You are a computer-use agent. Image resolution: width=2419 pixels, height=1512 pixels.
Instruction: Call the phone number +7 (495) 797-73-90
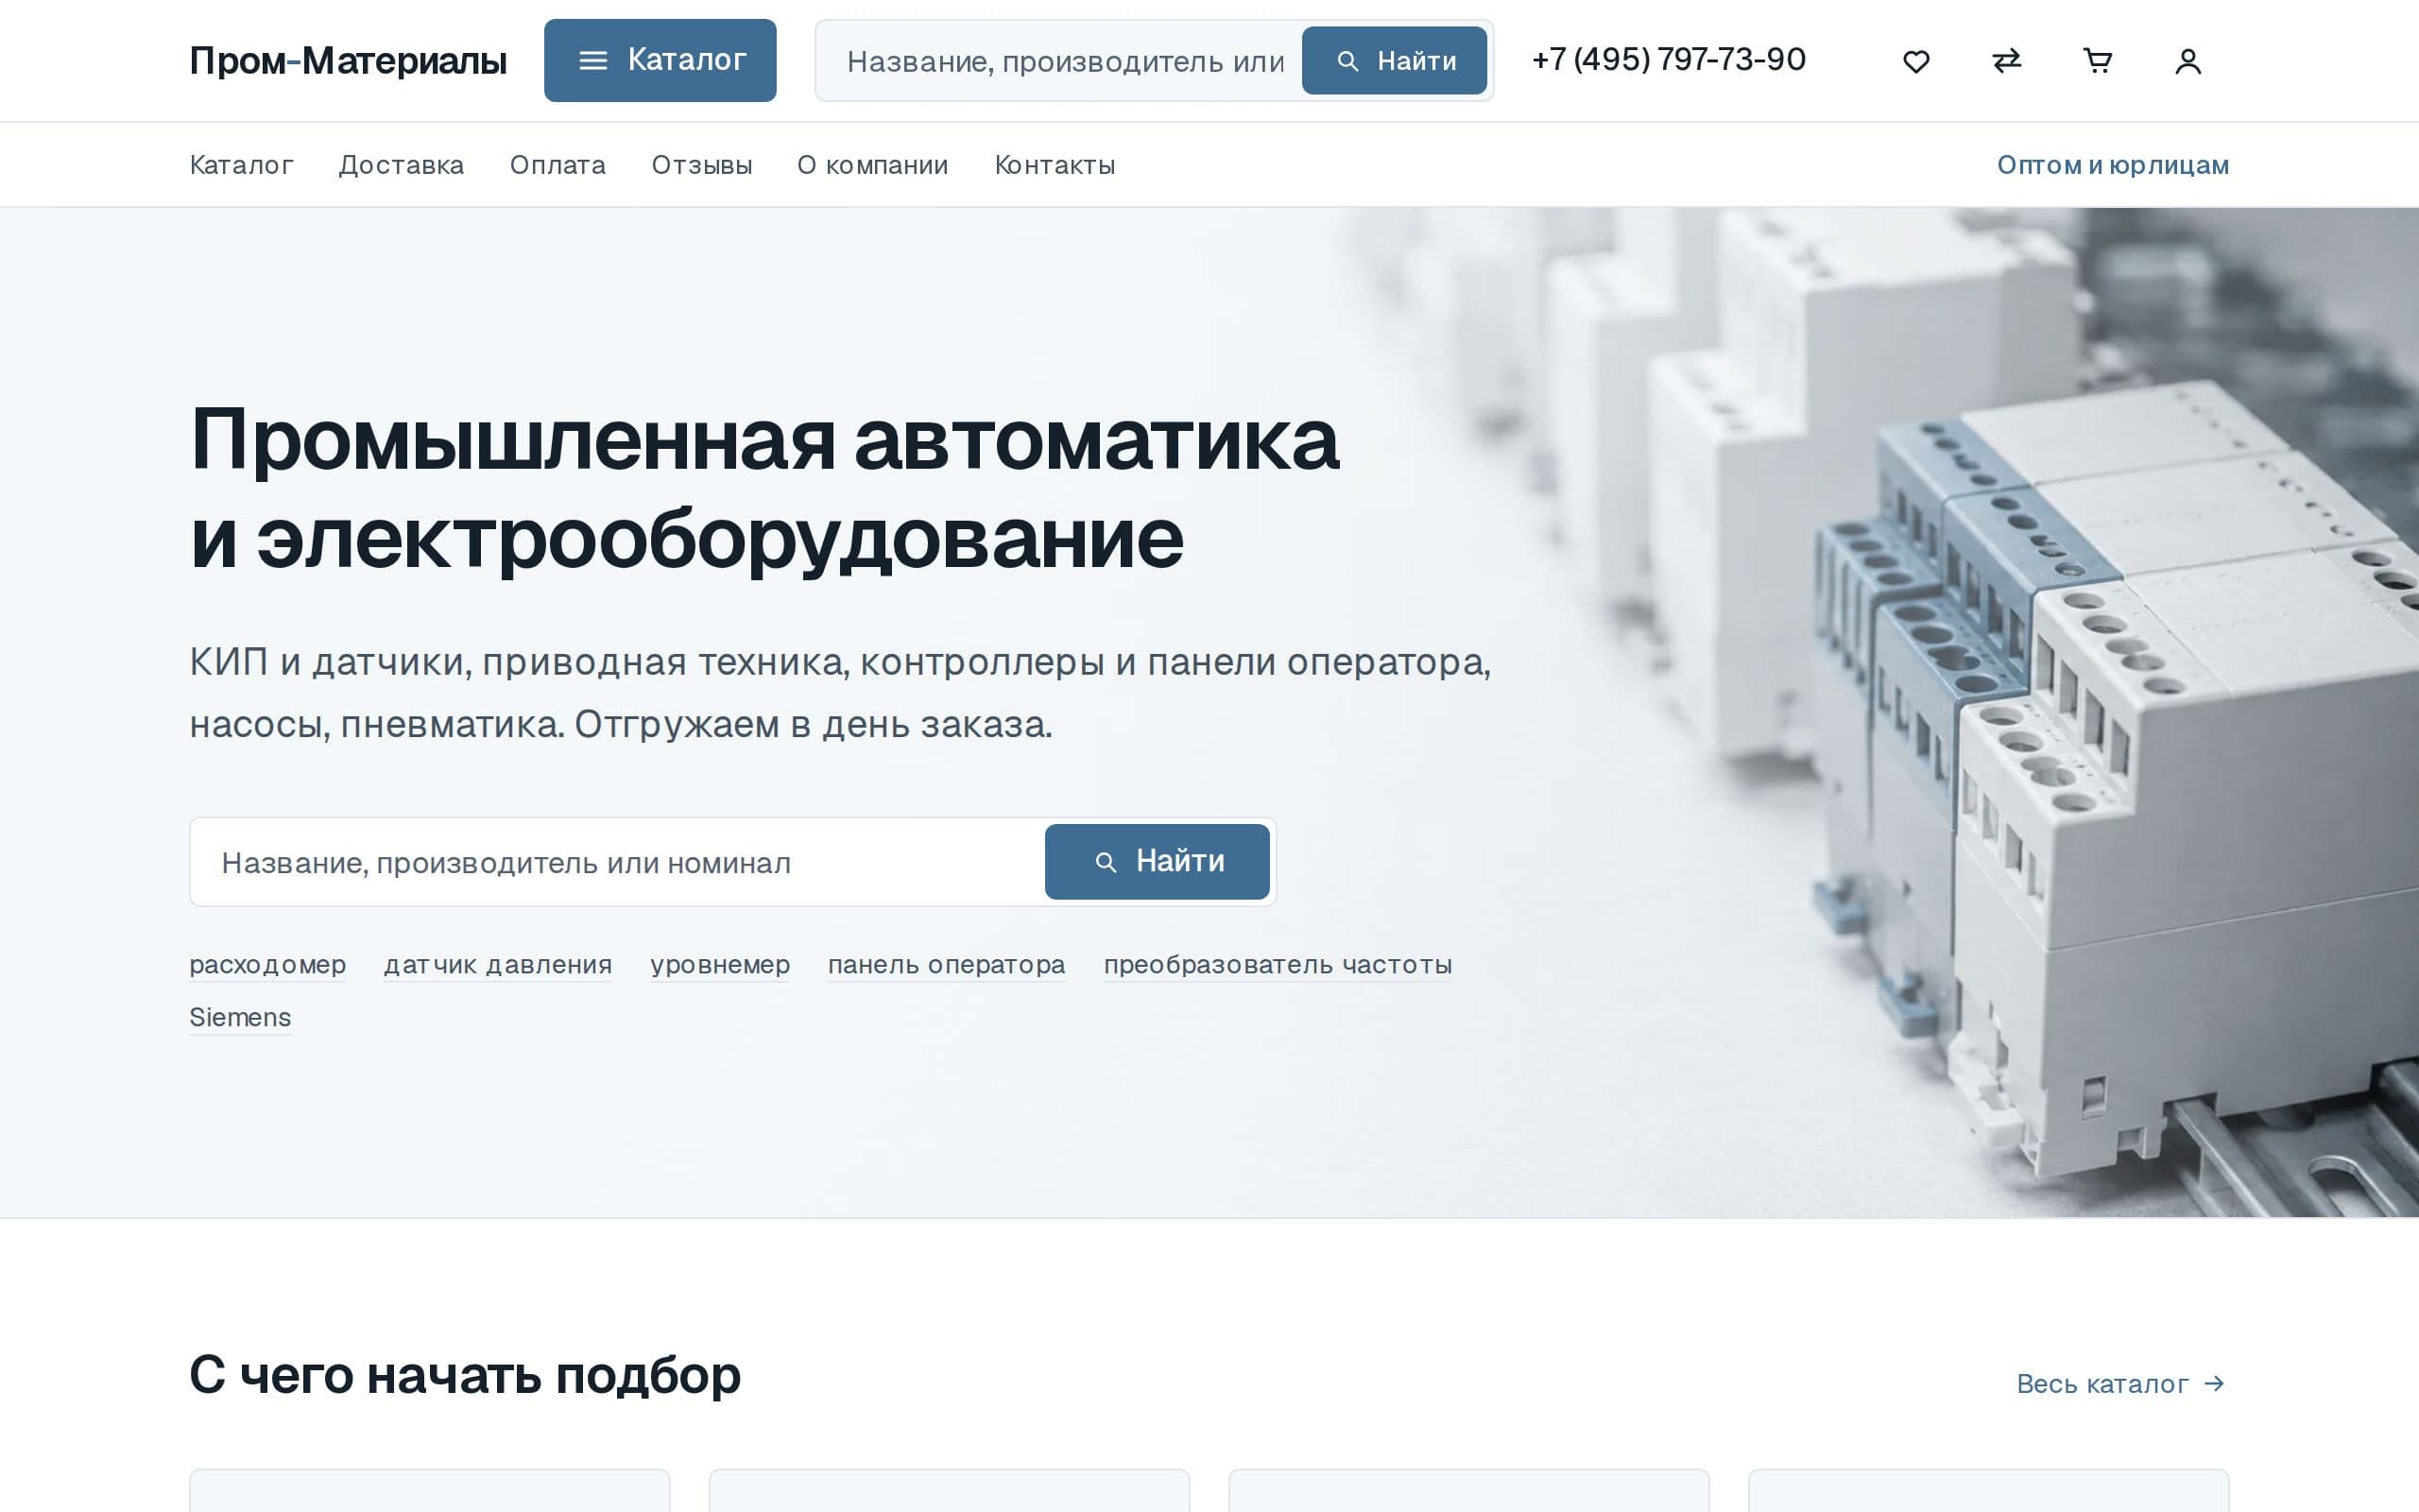coord(1669,60)
